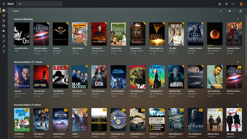Open the Movies film icon in sidebar
Screen dimensions: 247x139
[x=4, y=26]
